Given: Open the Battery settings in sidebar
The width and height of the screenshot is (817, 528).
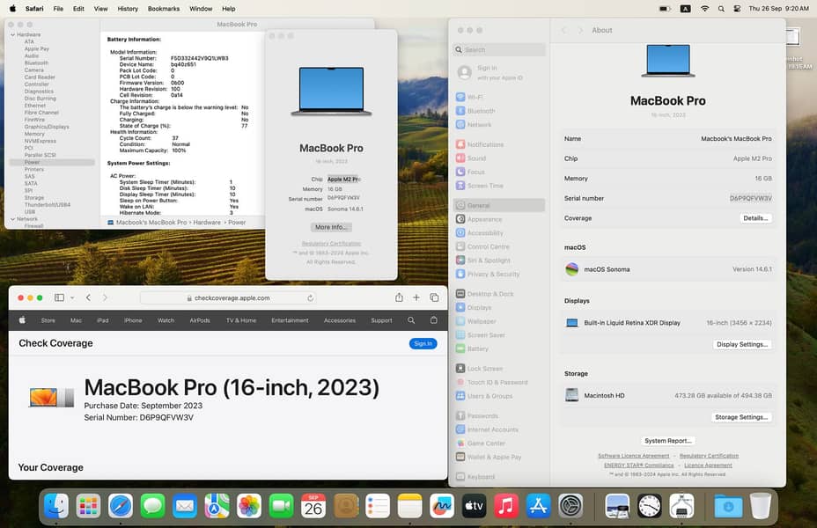Looking at the screenshot, I should [477, 348].
